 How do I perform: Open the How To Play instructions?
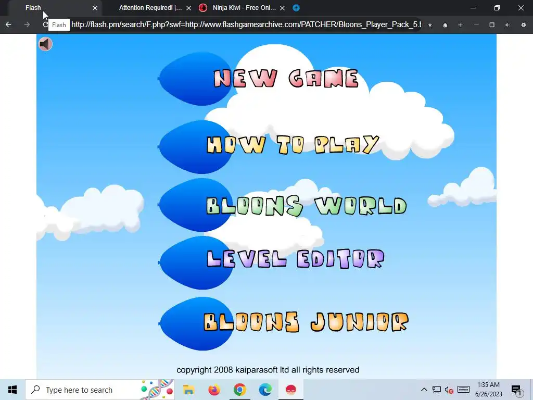pos(293,145)
